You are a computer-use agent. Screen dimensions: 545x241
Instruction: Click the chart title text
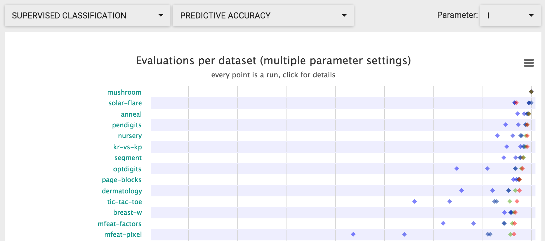point(273,60)
